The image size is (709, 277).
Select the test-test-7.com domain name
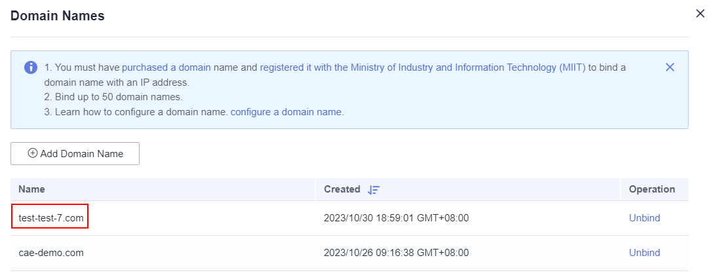[x=51, y=218]
